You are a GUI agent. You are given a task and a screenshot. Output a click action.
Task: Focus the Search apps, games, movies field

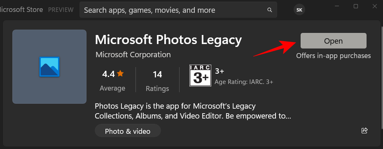pos(178,10)
